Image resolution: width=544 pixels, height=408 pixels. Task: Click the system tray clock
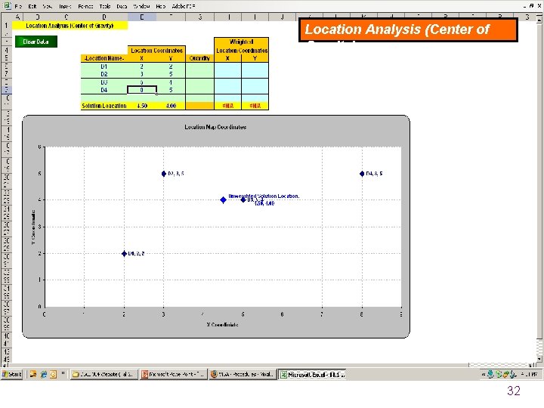[x=530, y=374]
